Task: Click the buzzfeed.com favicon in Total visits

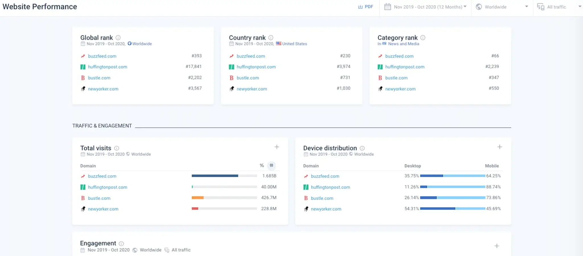Action: 83,176
